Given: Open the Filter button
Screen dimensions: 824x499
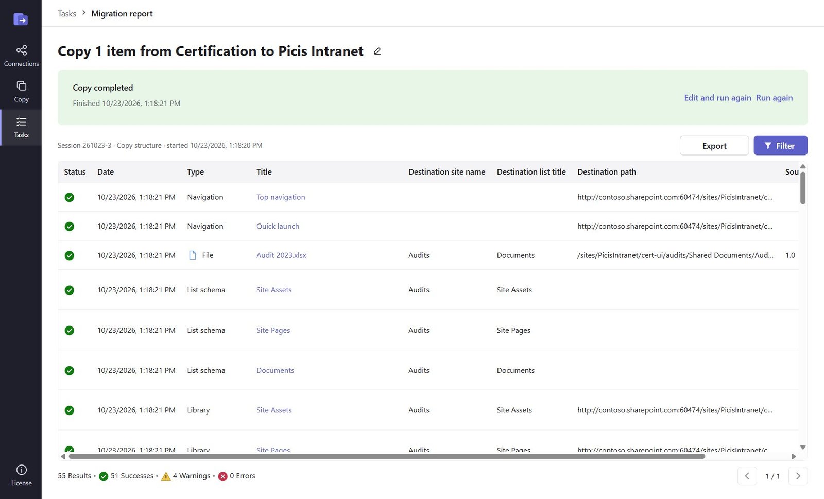Looking at the screenshot, I should [x=781, y=146].
